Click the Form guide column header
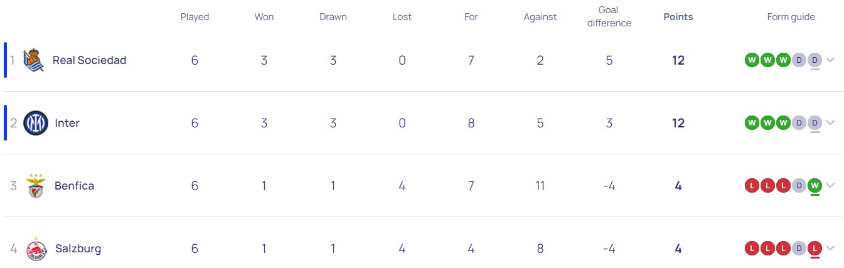 click(x=791, y=17)
